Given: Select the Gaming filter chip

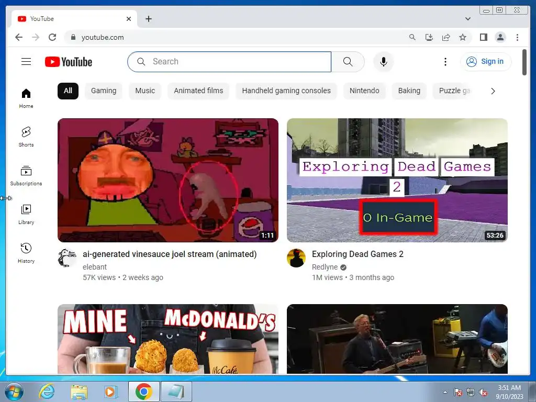Looking at the screenshot, I should click(104, 91).
